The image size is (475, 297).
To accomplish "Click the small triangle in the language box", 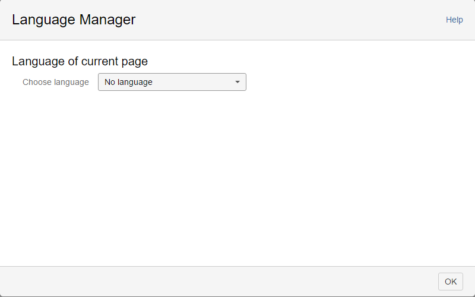I will point(237,82).
